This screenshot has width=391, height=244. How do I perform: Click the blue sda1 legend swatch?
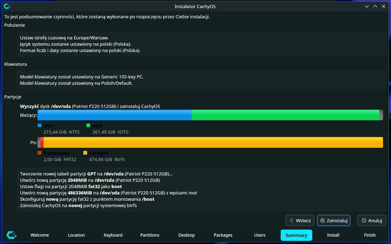tap(39, 126)
